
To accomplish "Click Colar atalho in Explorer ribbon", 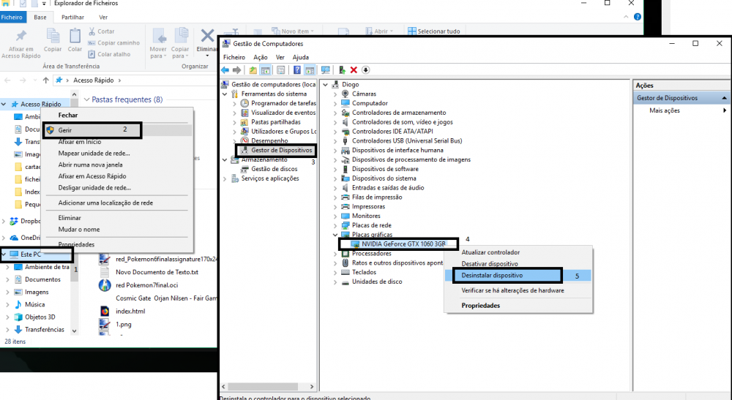I will click(110, 54).
